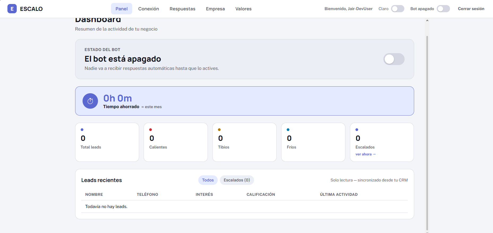Toggle the Claro theme switch
This screenshot has width=493, height=233.
398,9
